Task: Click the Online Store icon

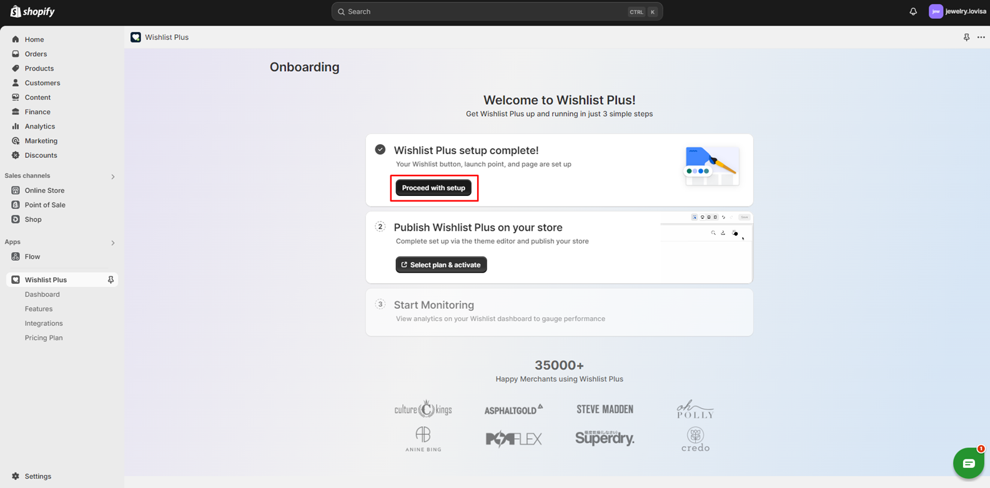Action: [16, 190]
